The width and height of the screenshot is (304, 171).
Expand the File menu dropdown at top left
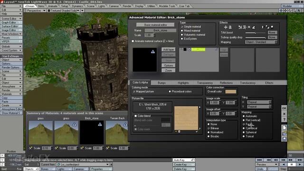(11, 6)
